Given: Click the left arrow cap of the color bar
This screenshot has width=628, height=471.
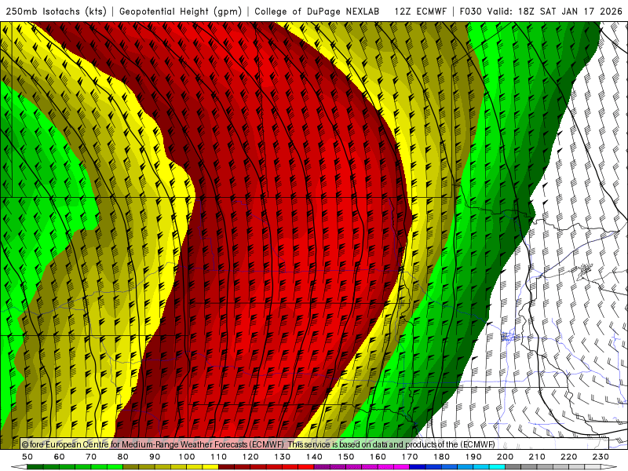Looking at the screenshot, I should [19, 467].
